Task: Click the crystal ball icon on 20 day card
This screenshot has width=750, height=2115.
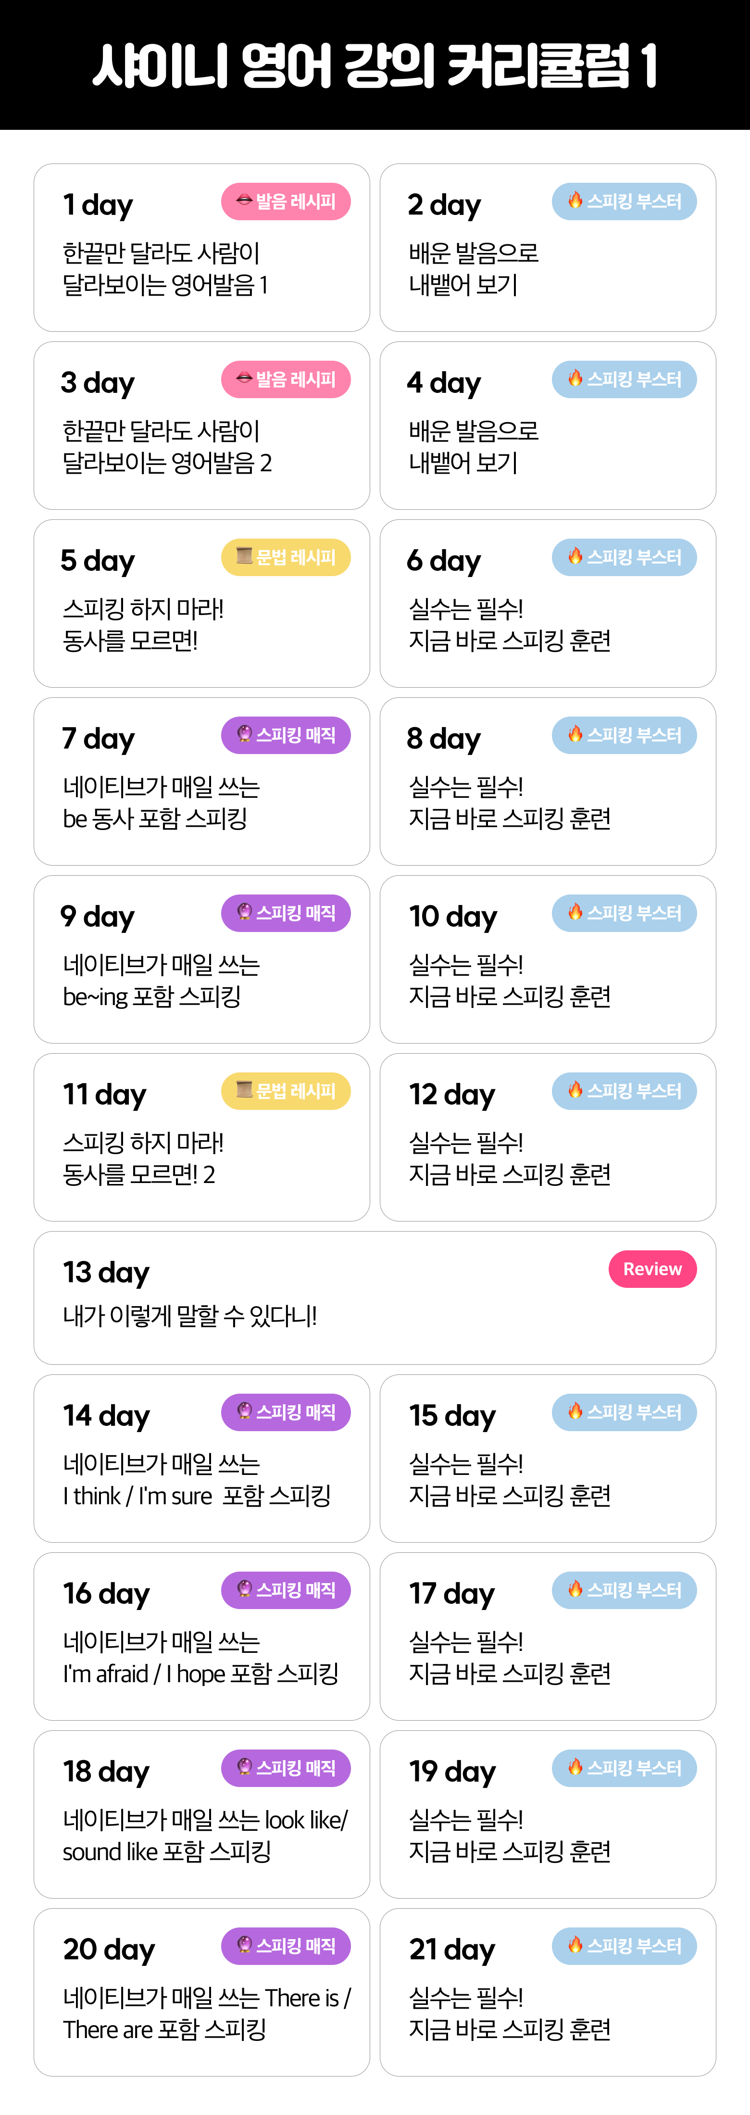Action: pyautogui.click(x=244, y=1945)
